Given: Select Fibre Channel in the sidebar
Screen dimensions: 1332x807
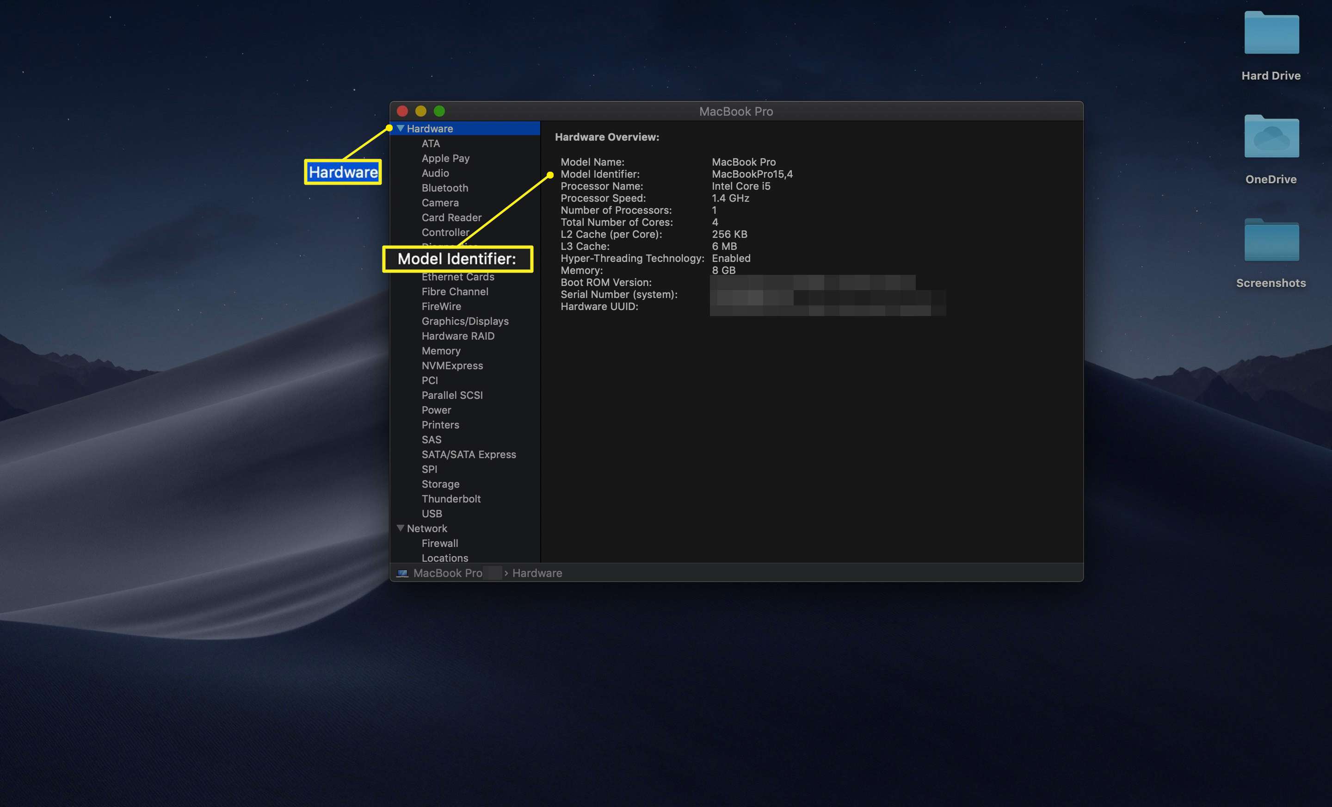Looking at the screenshot, I should tap(455, 292).
